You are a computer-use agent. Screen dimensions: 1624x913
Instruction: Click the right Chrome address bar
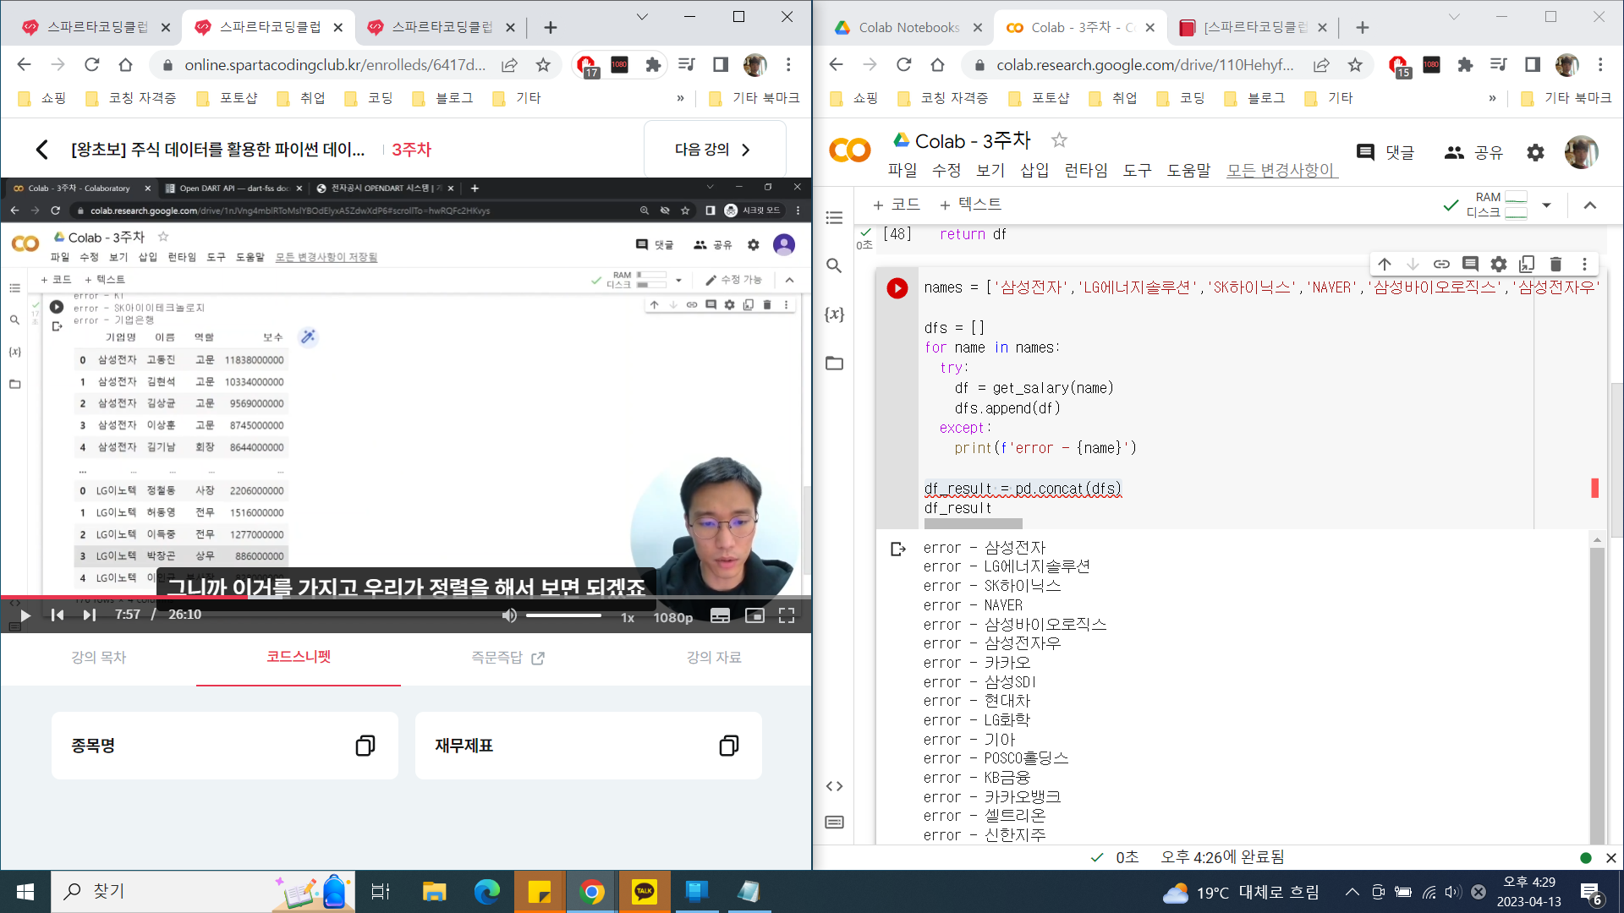[x=1144, y=65]
